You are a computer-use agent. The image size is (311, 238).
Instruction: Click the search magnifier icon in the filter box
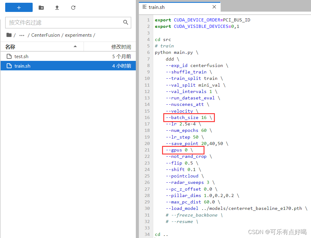tap(125, 22)
